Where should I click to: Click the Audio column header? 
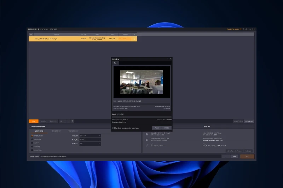(112, 34)
